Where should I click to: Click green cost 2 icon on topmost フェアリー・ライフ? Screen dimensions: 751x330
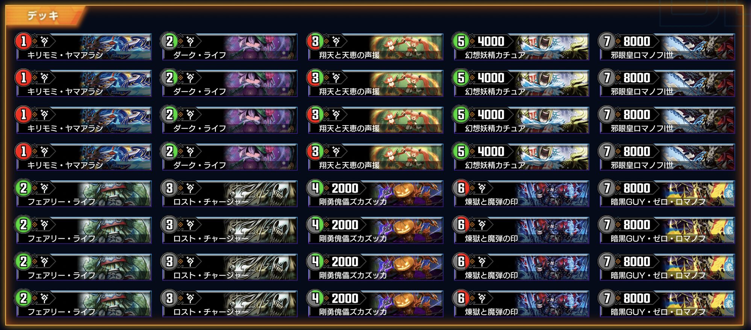coord(23,188)
